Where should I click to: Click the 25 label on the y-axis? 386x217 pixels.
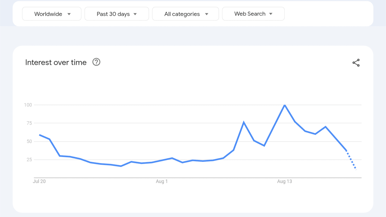[x=29, y=160]
